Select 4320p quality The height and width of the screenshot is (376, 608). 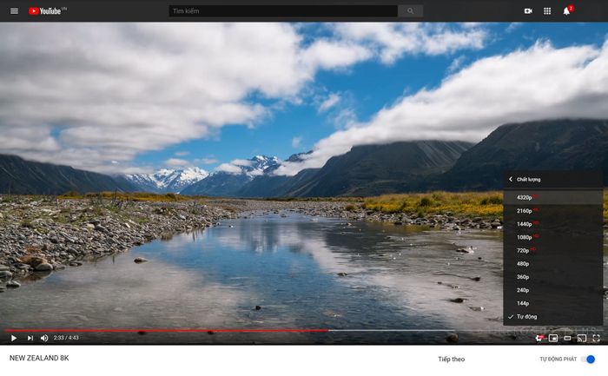(x=525, y=197)
